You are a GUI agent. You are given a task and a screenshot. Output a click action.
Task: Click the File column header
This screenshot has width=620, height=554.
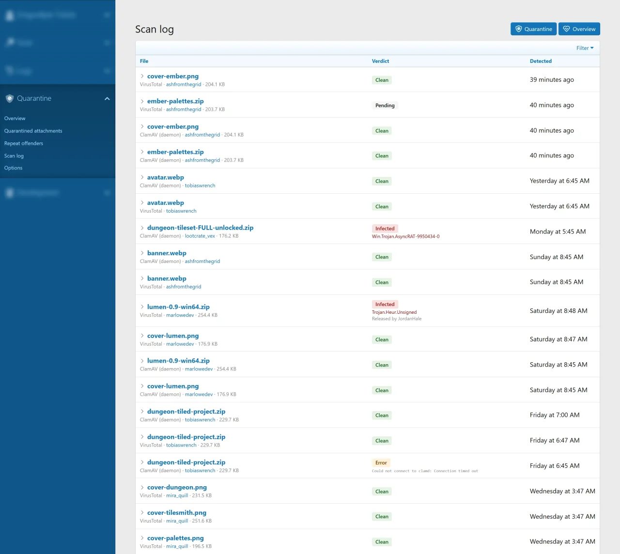coord(144,61)
